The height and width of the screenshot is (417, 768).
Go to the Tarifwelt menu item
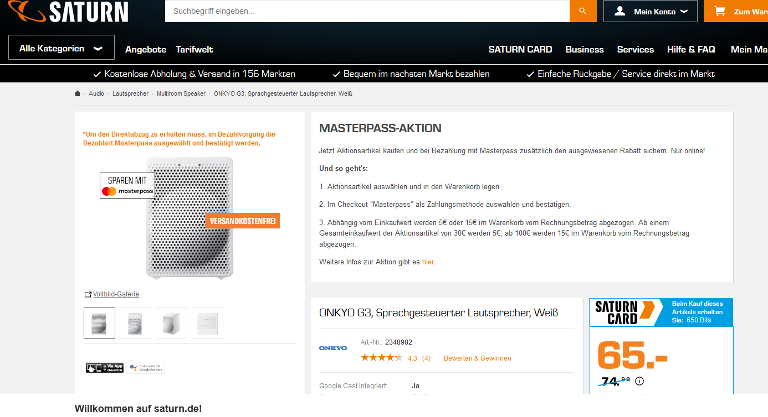click(194, 49)
